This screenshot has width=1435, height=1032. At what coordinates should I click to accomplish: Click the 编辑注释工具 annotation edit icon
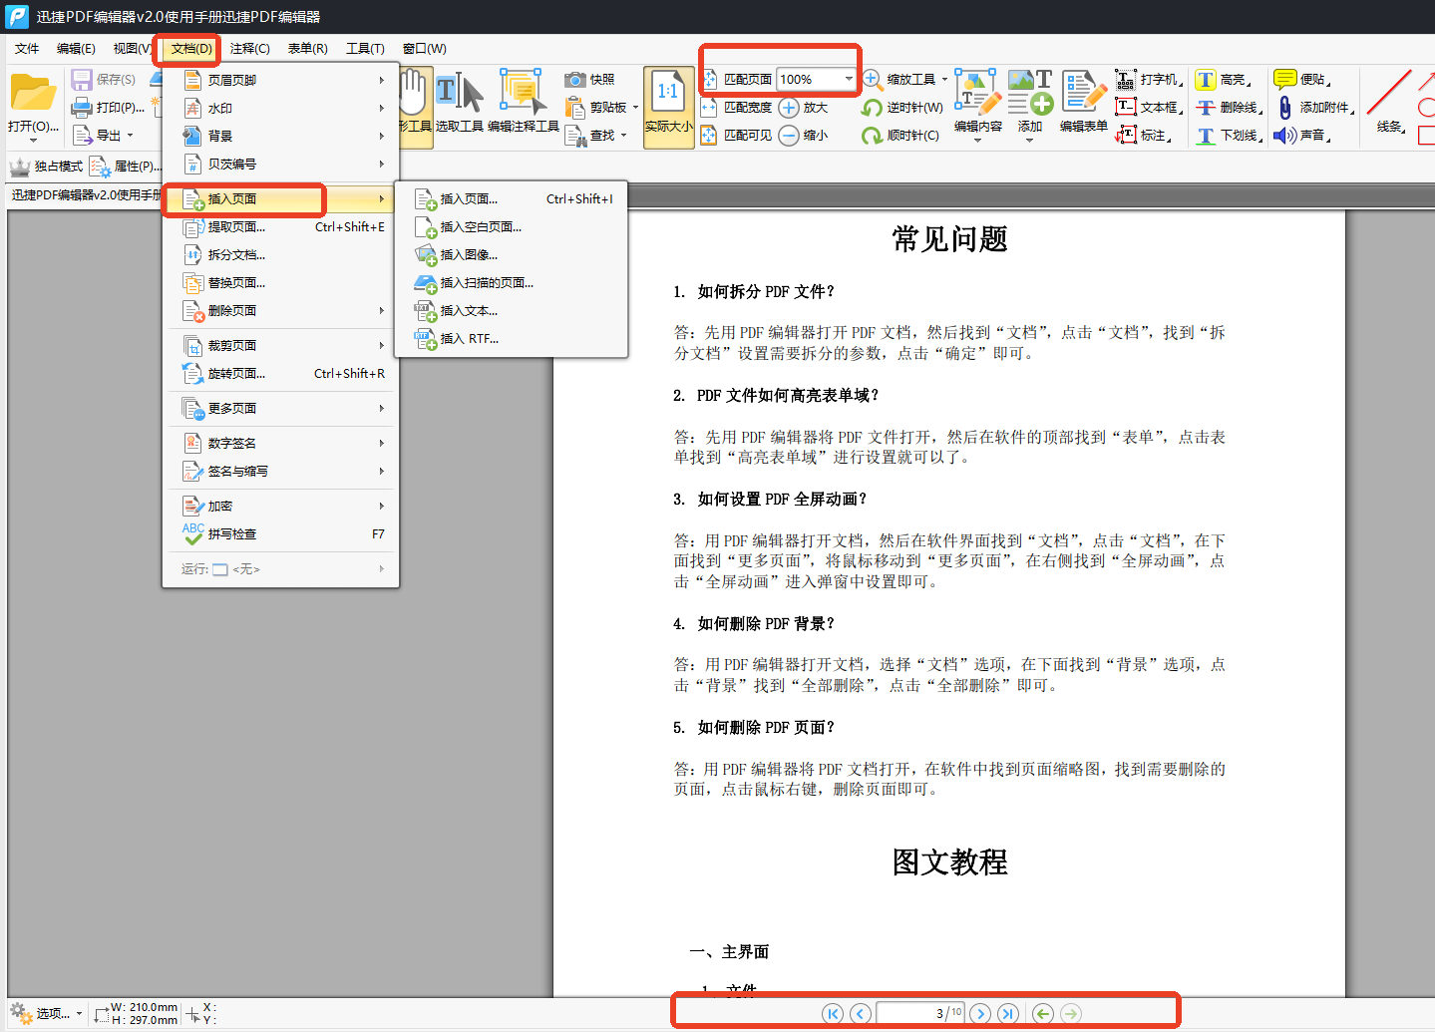point(523,102)
